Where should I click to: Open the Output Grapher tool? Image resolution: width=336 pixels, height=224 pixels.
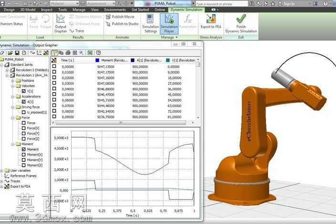[61, 23]
